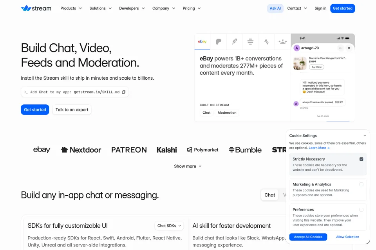
Task: Toggle the Strictly Necessary cookies checkbox
Action: [x=362, y=159]
